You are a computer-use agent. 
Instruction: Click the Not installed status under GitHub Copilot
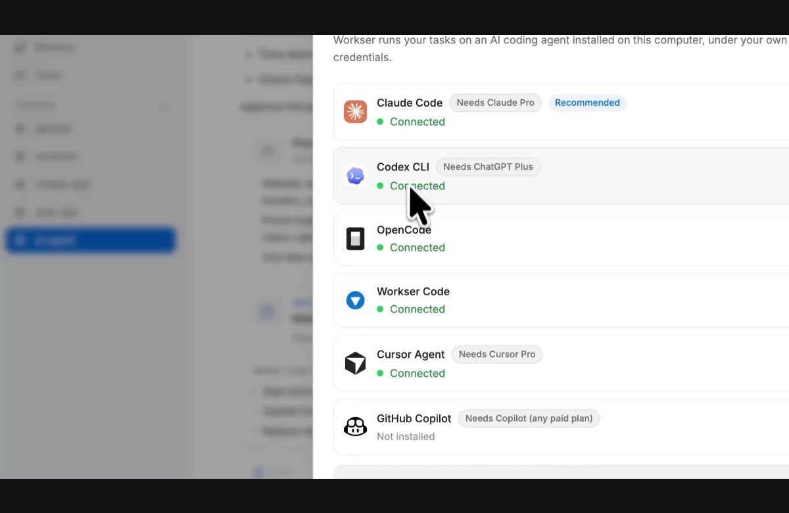pyautogui.click(x=406, y=437)
